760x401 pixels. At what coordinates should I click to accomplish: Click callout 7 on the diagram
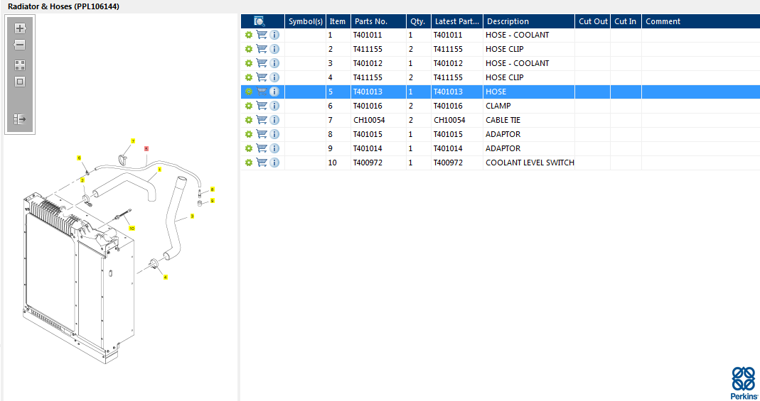(133, 141)
